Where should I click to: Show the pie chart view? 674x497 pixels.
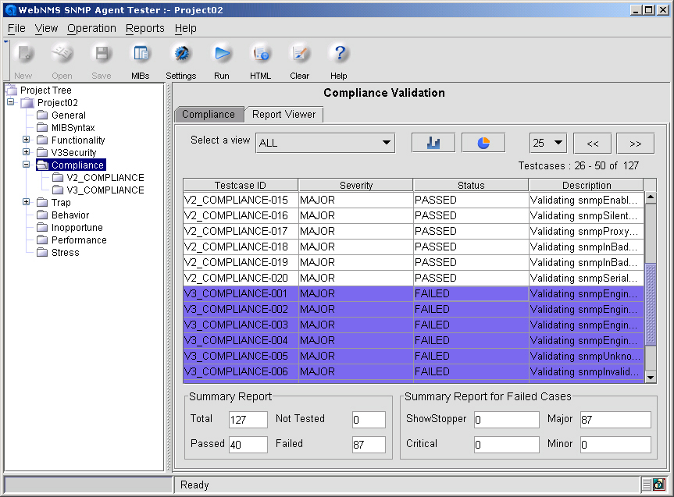[483, 143]
